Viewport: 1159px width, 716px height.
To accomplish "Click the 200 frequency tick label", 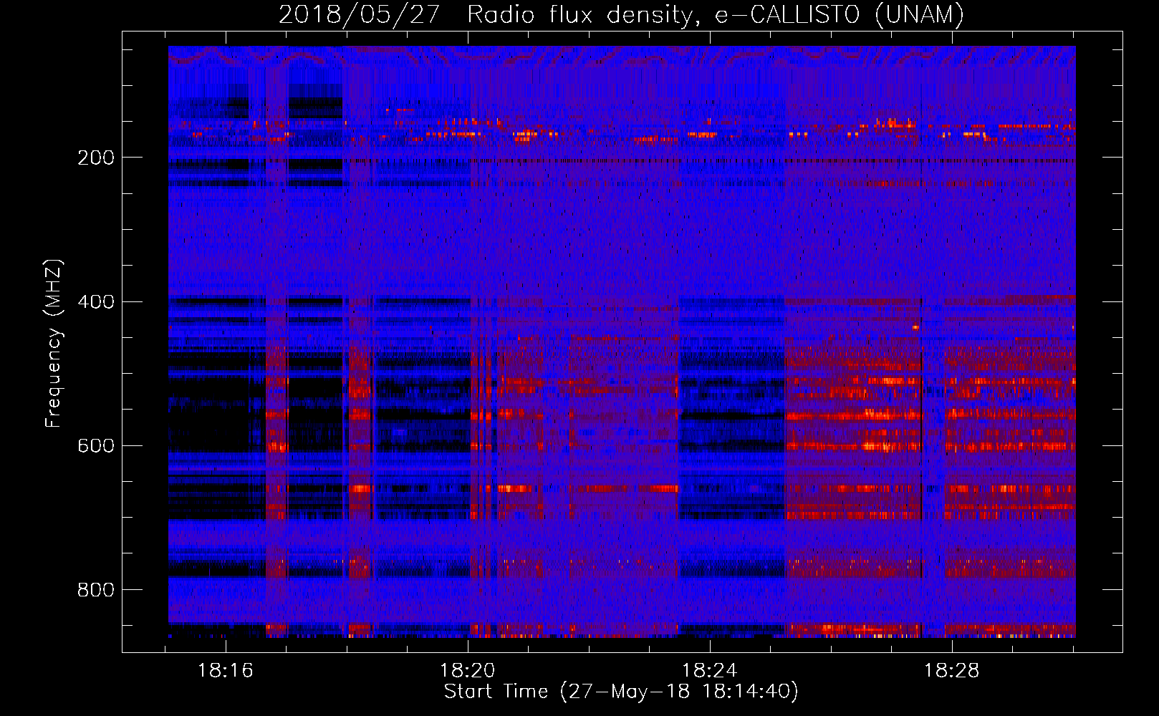I will click(x=96, y=158).
